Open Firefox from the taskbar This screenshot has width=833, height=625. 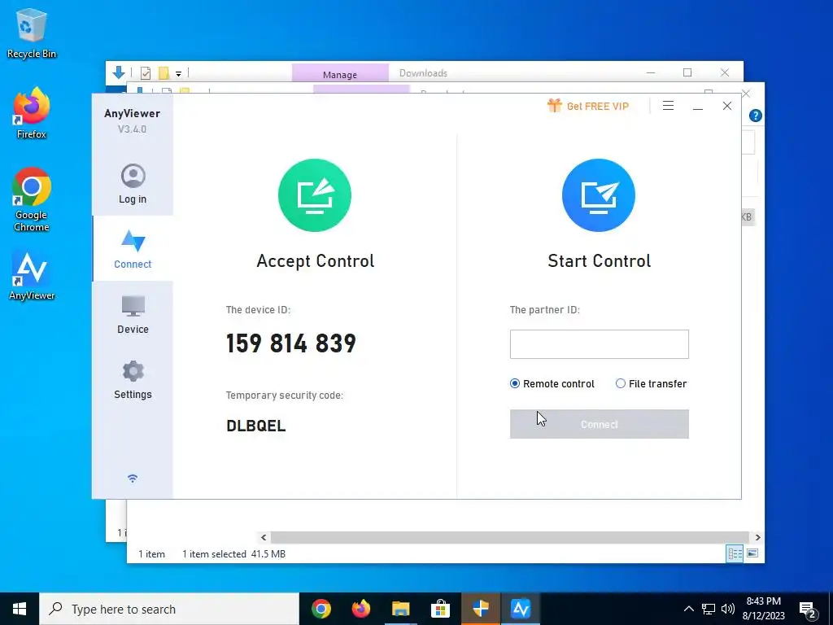pos(360,609)
